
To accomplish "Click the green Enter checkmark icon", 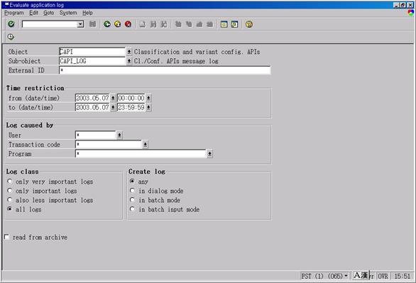I will click(11, 24).
